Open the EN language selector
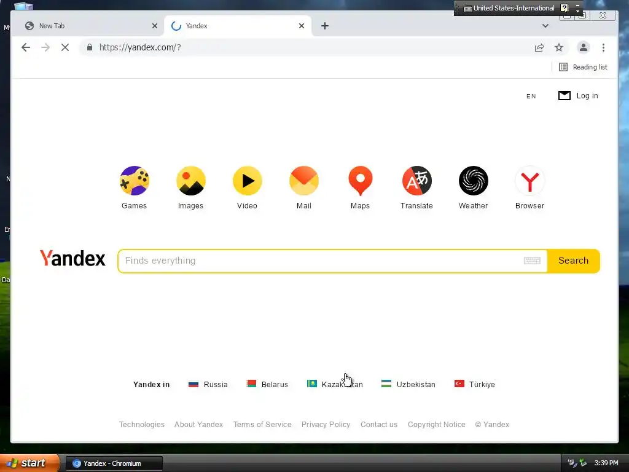 531,96
